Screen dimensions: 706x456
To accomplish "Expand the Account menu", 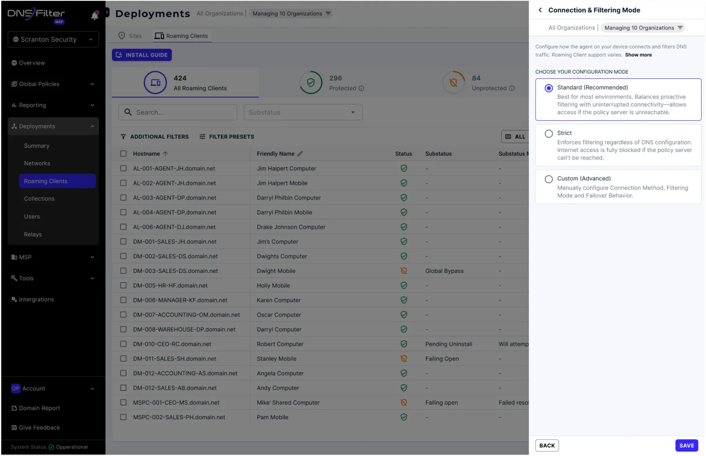I will tap(53, 389).
